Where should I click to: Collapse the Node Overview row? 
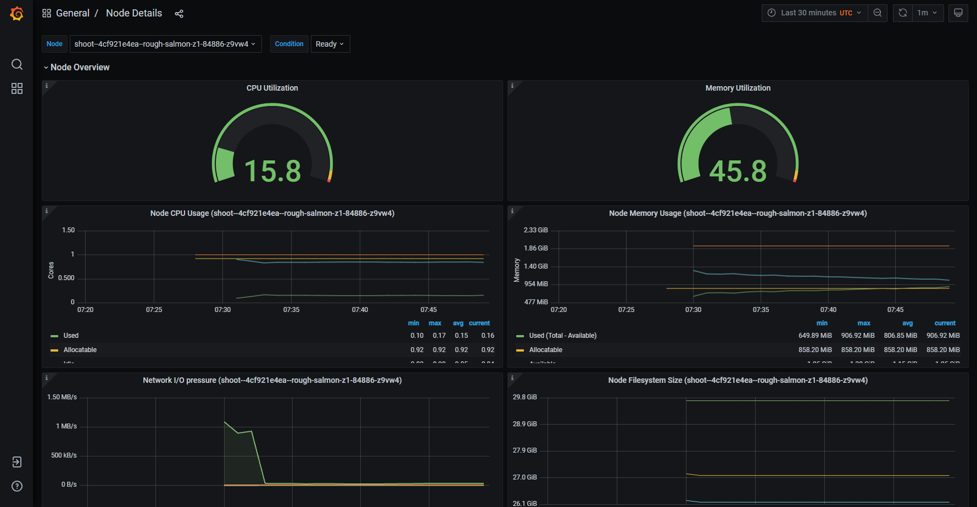click(80, 67)
